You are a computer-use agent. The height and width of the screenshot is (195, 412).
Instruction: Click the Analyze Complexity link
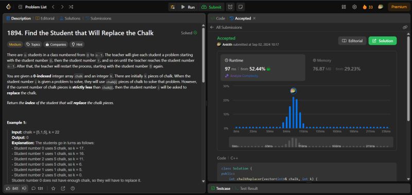242,75
